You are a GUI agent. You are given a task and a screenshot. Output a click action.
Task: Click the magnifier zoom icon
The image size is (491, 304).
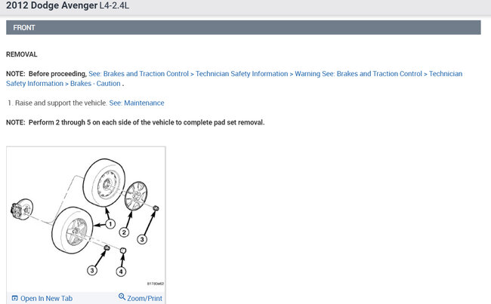coord(122,296)
